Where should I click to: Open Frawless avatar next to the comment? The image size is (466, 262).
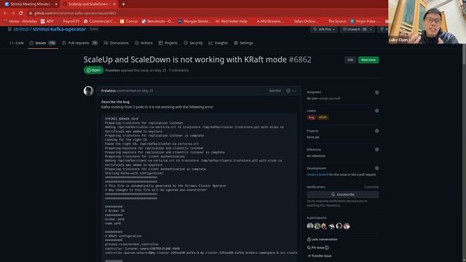(x=88, y=91)
